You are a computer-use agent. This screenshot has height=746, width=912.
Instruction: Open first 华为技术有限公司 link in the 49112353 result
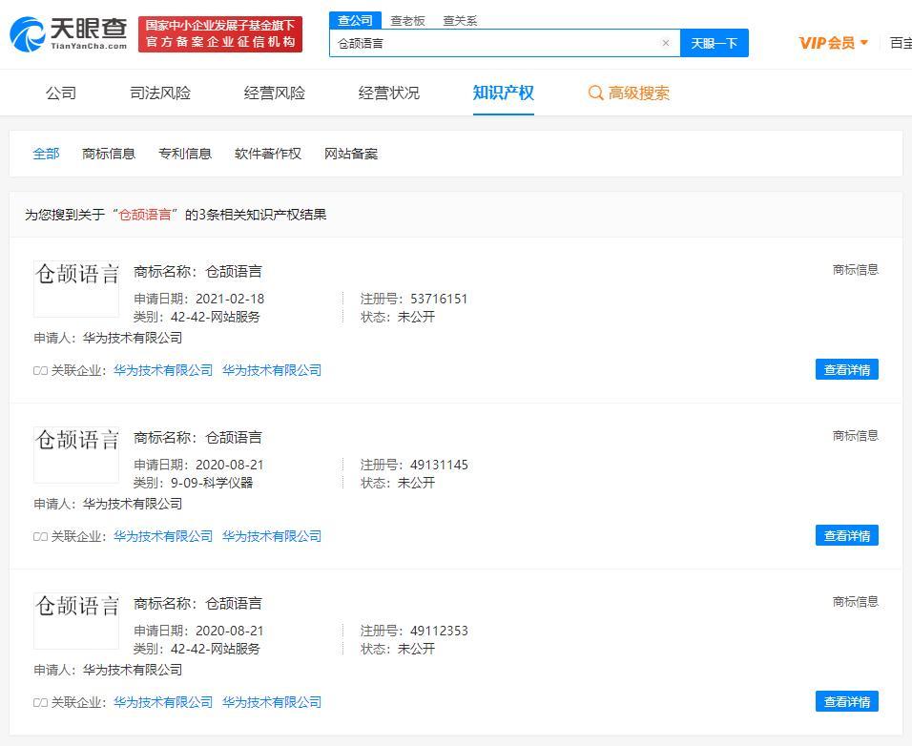pyautogui.click(x=163, y=702)
